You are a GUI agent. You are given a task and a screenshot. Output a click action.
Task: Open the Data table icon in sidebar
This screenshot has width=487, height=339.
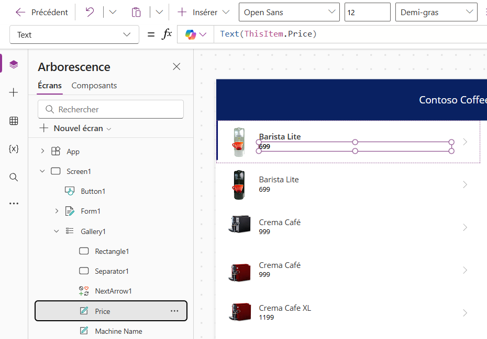[14, 121]
